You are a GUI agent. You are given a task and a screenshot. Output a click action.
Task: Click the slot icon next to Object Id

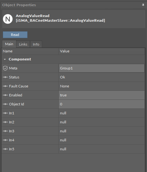5,104
